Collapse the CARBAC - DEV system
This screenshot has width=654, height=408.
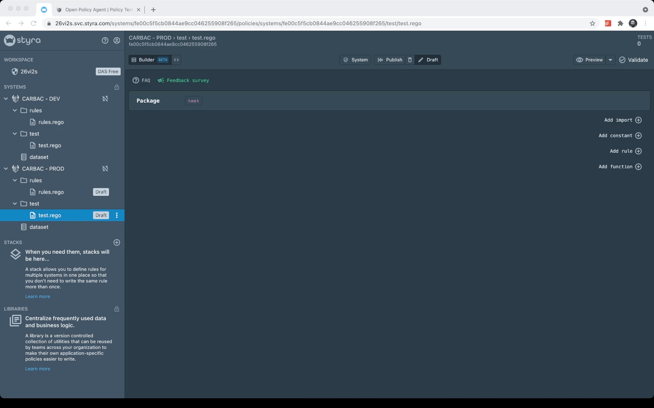(6, 99)
